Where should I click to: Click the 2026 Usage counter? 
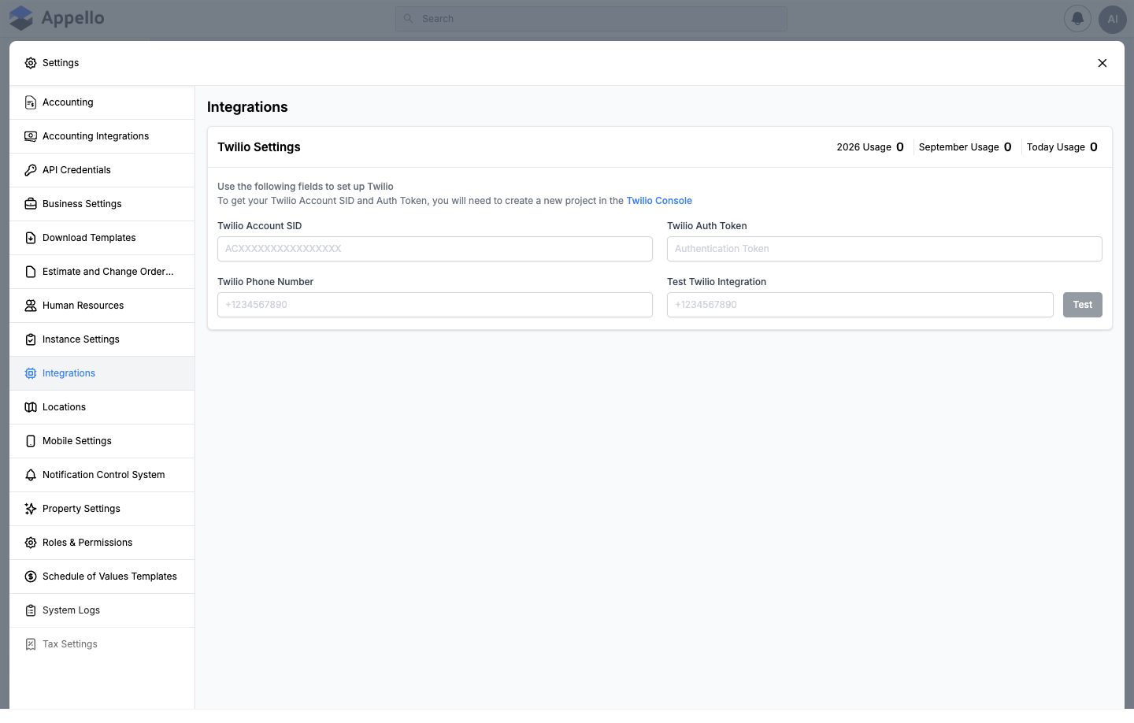coord(870,147)
